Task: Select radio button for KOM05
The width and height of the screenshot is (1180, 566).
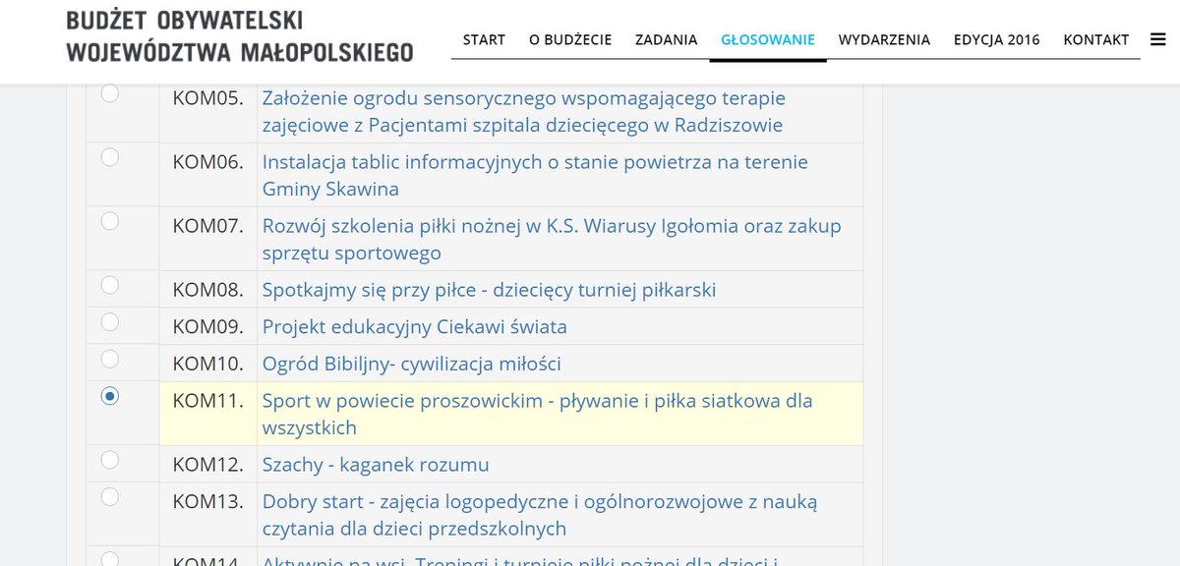Action: pos(110,93)
